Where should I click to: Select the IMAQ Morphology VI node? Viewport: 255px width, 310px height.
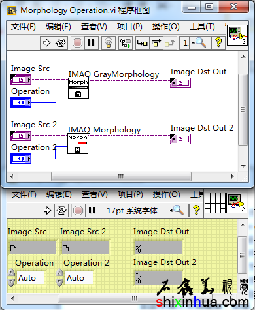point(78,144)
